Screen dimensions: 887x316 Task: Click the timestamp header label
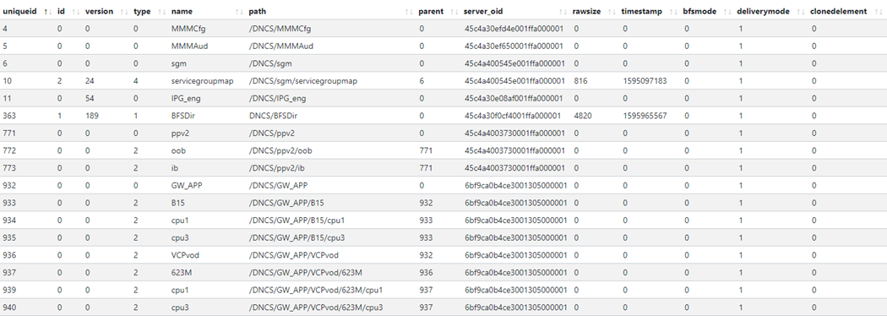coord(640,11)
